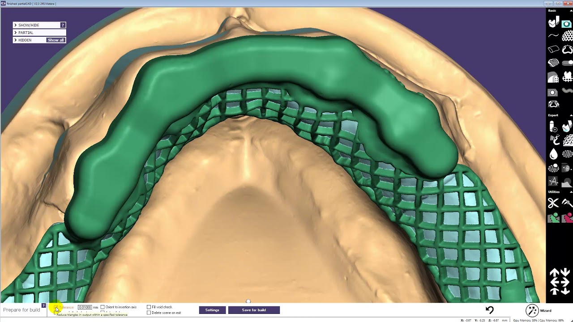Image resolution: width=573 pixels, height=322 pixels.
Task: Select the red figure utility icon
Action: tap(567, 218)
